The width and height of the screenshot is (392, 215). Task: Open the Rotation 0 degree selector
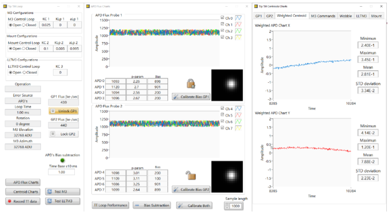(23, 123)
